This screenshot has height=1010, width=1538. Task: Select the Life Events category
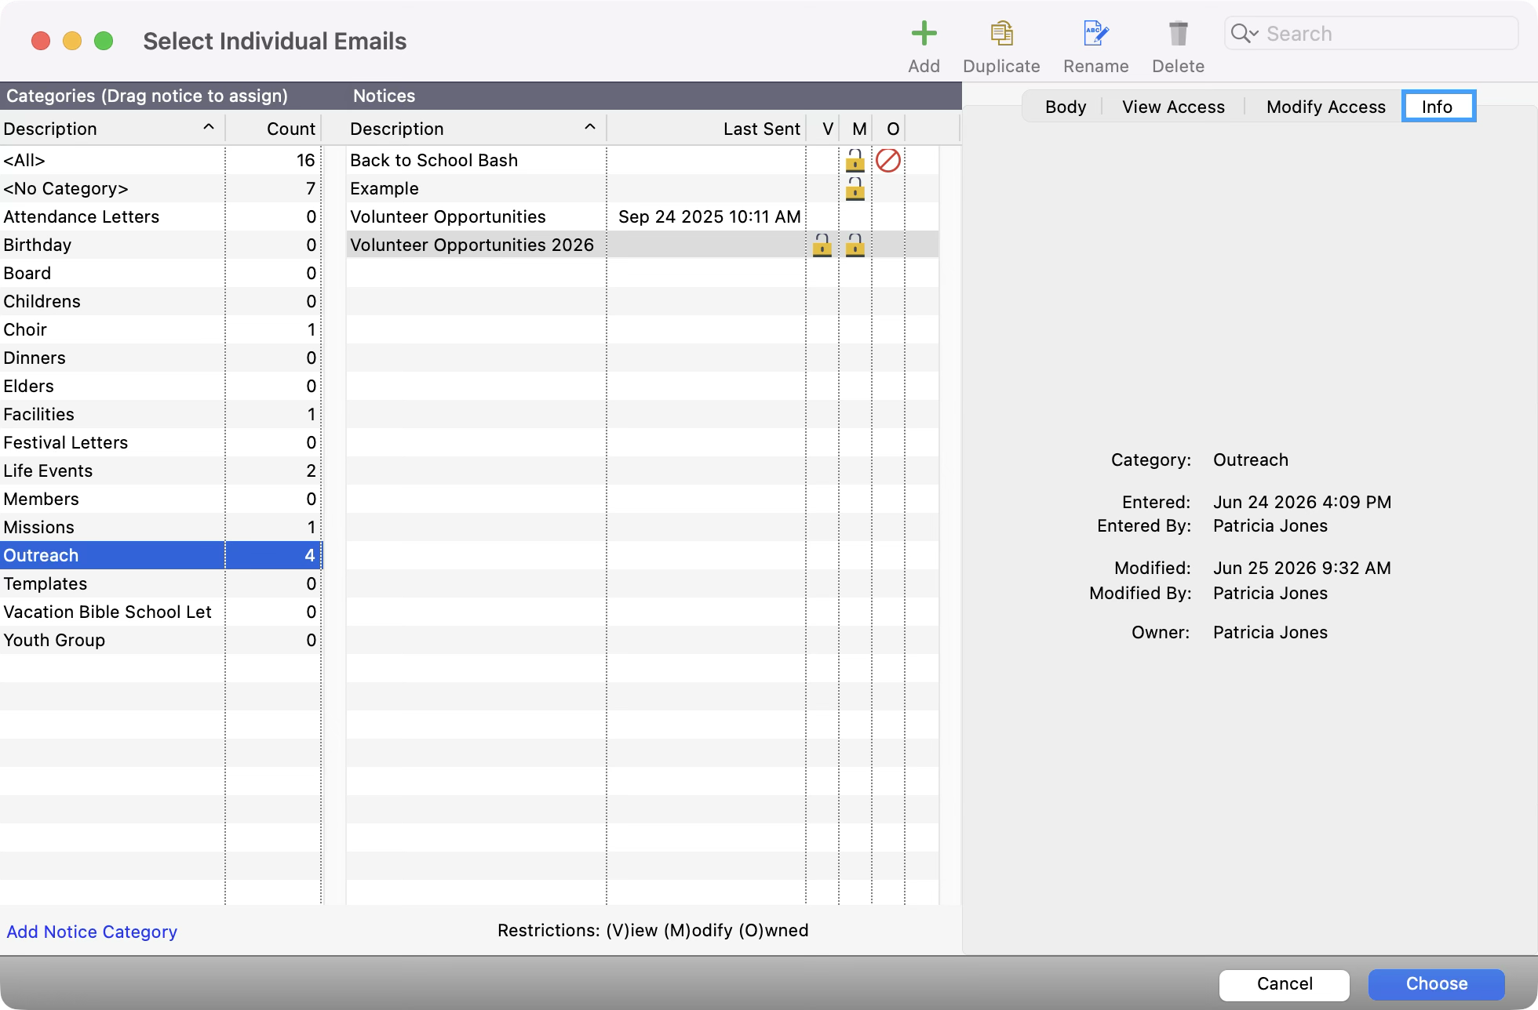click(x=161, y=471)
